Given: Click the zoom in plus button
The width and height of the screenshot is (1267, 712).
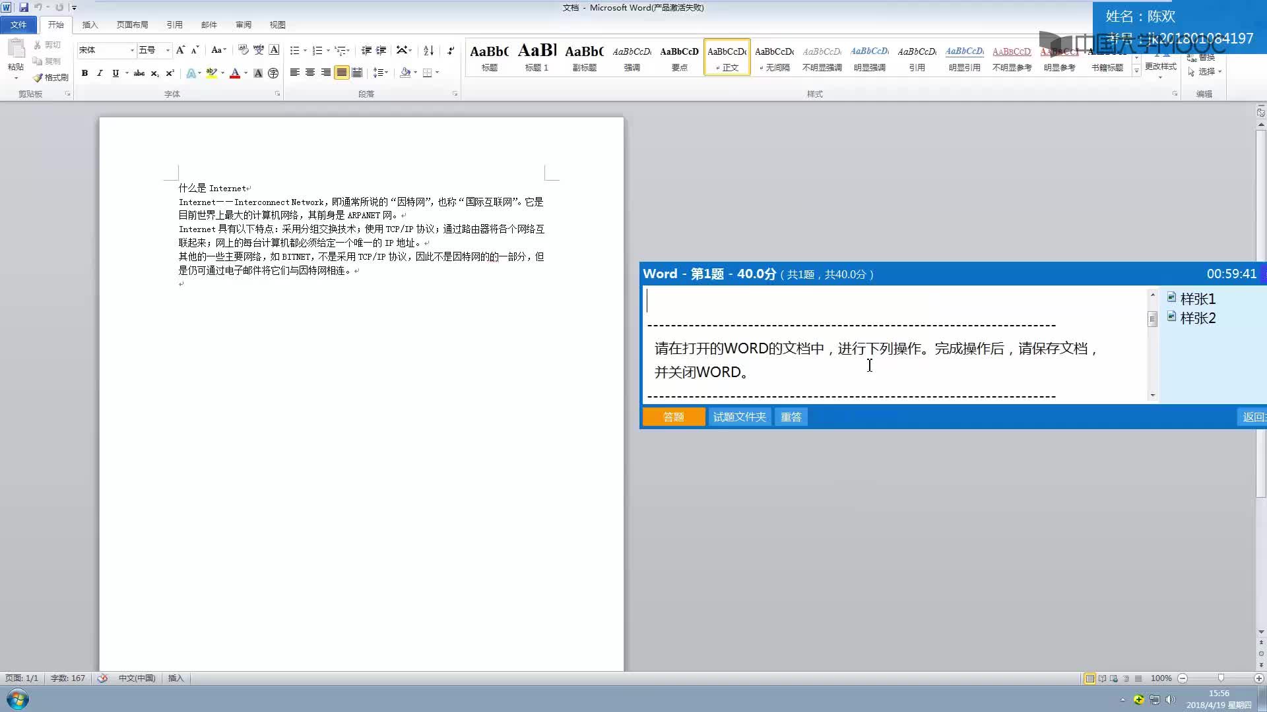Looking at the screenshot, I should [1259, 678].
